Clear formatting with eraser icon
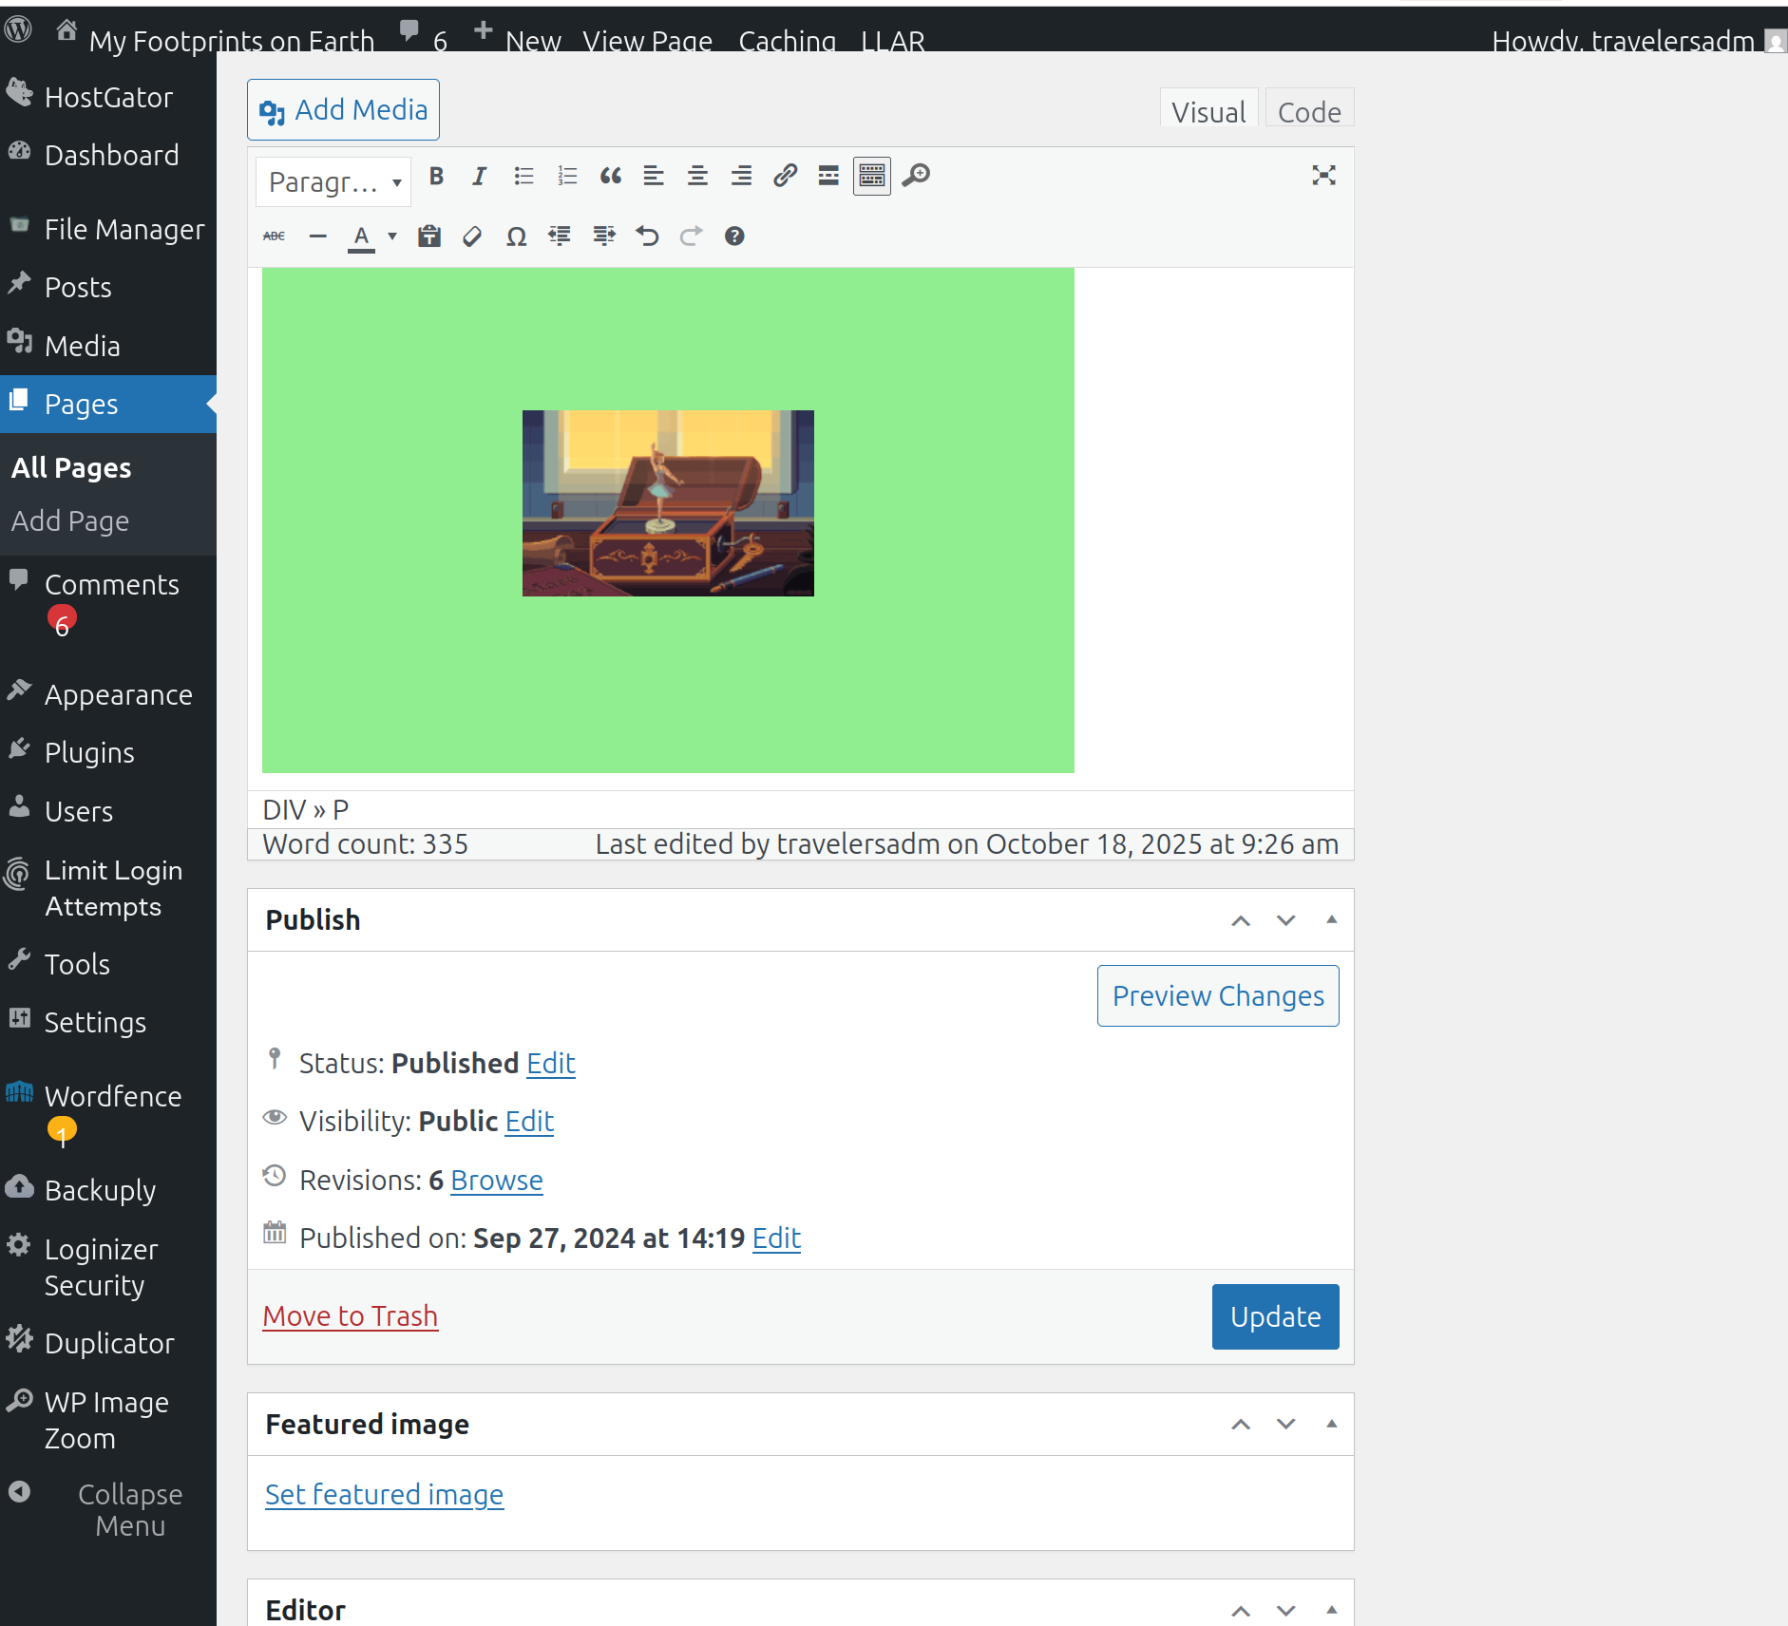The height and width of the screenshot is (1626, 1788). [472, 236]
